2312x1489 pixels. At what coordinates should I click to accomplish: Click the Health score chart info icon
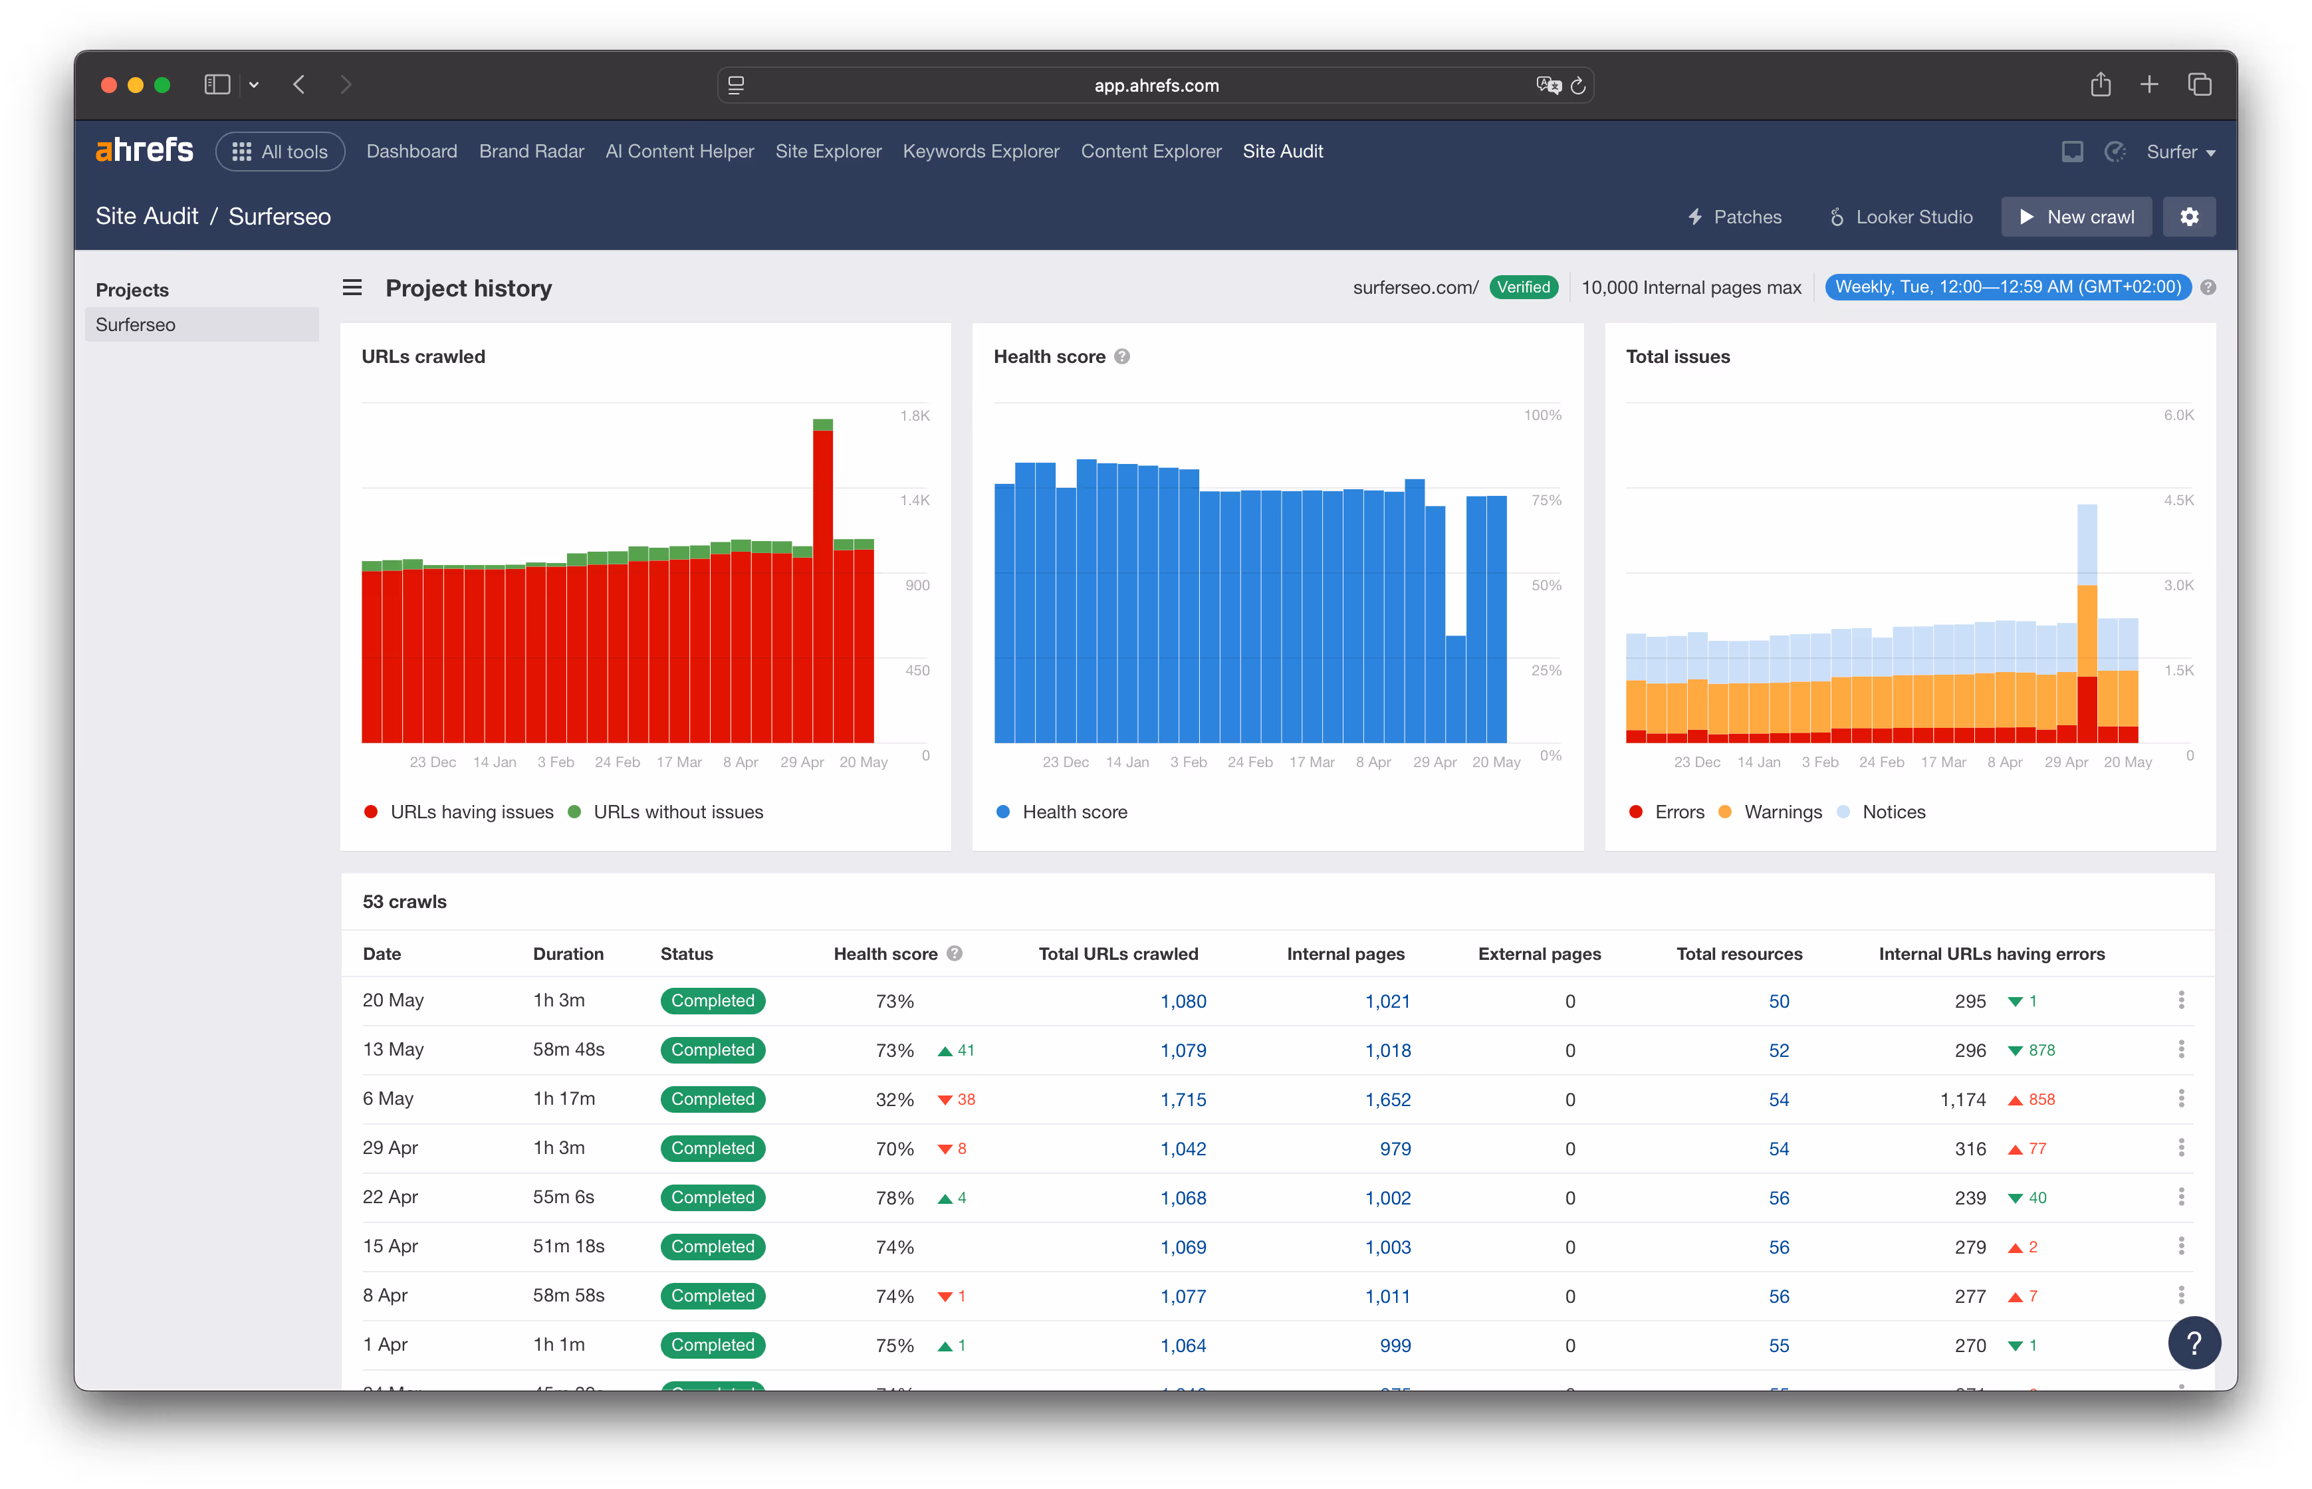click(x=1121, y=357)
